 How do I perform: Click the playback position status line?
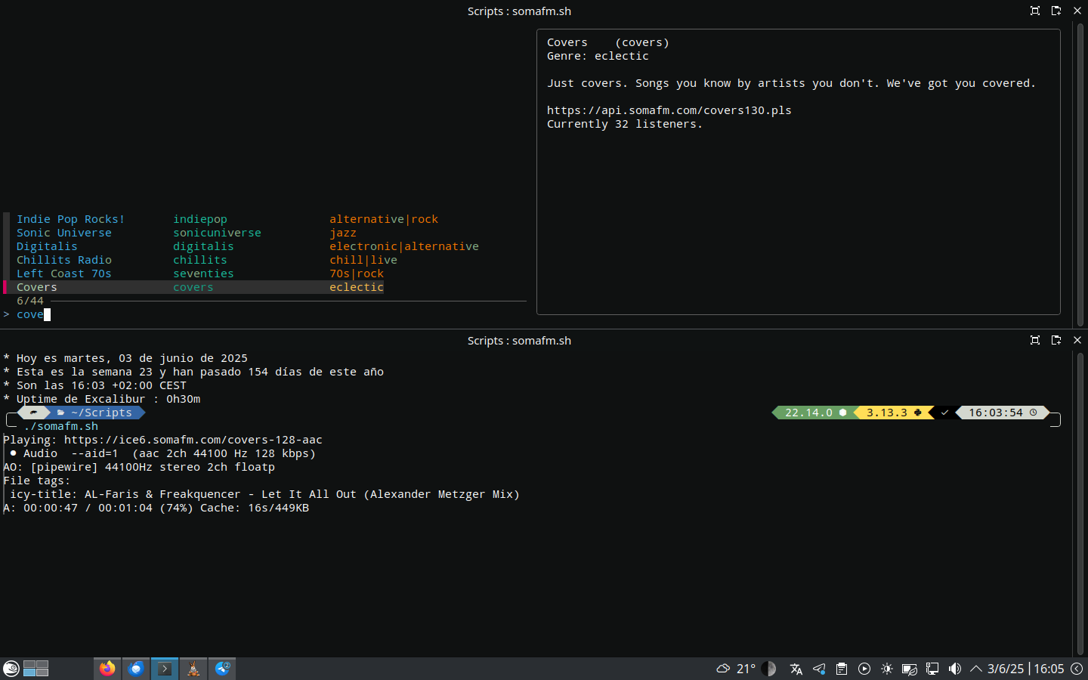coord(156,508)
